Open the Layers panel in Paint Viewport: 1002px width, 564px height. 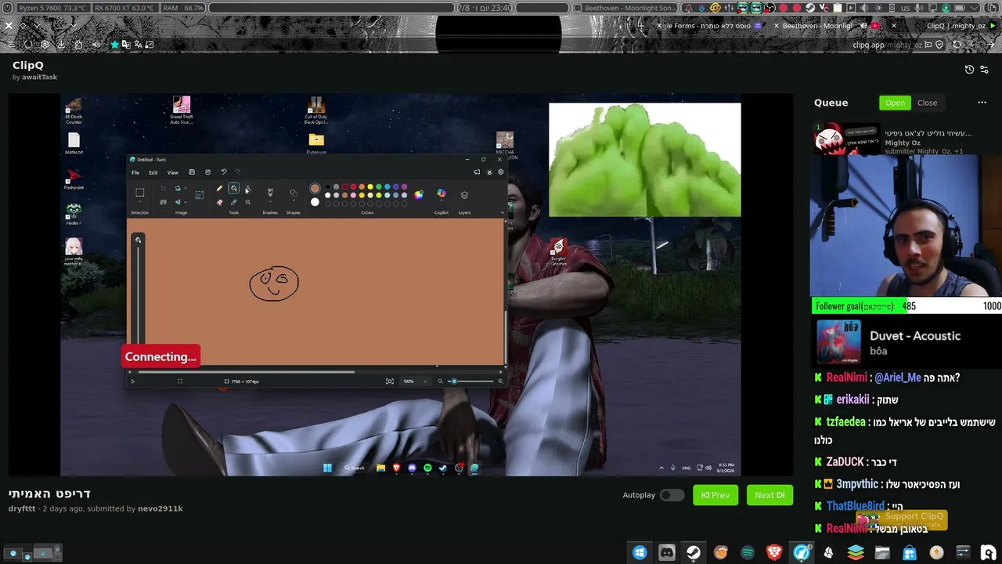click(464, 195)
